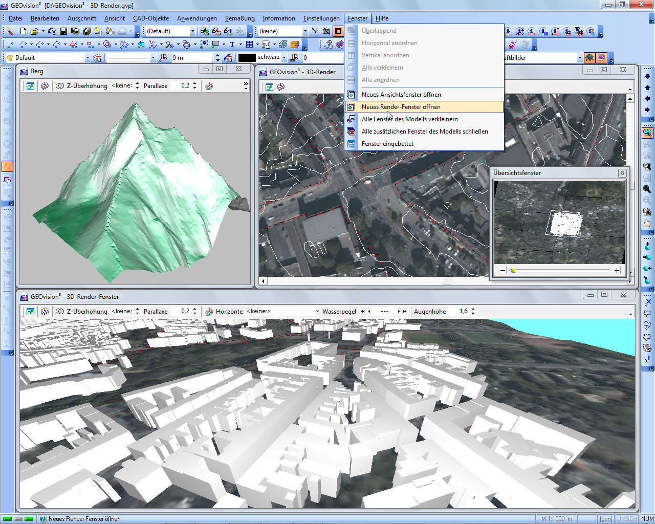Select Neues Ansichtsfenster öffnen

(x=424, y=95)
